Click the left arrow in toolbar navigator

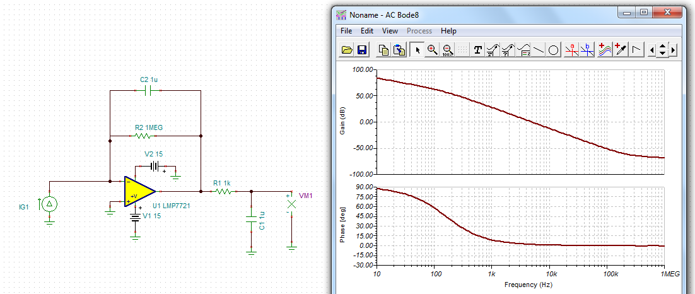(651, 50)
